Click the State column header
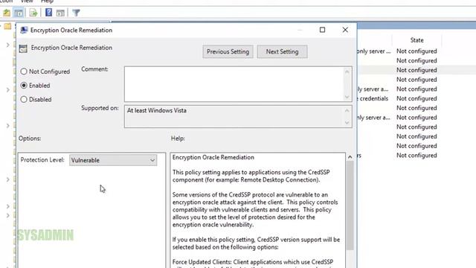 [416, 40]
